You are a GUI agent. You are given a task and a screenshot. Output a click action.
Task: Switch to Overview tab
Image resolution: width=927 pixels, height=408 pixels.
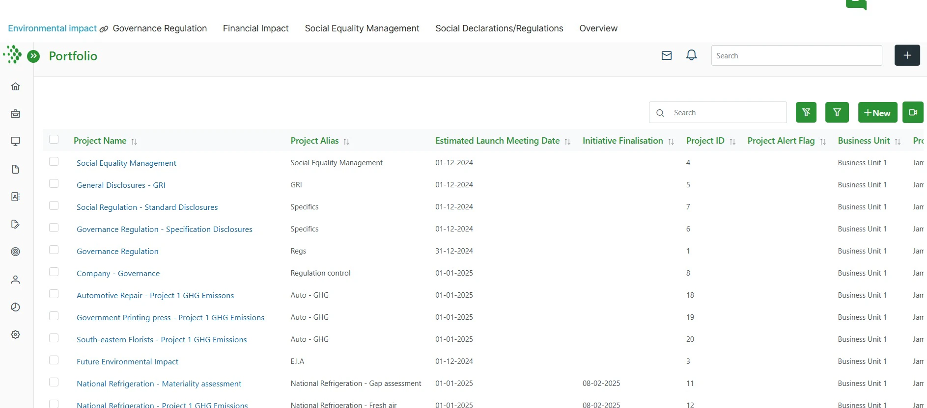tap(598, 28)
